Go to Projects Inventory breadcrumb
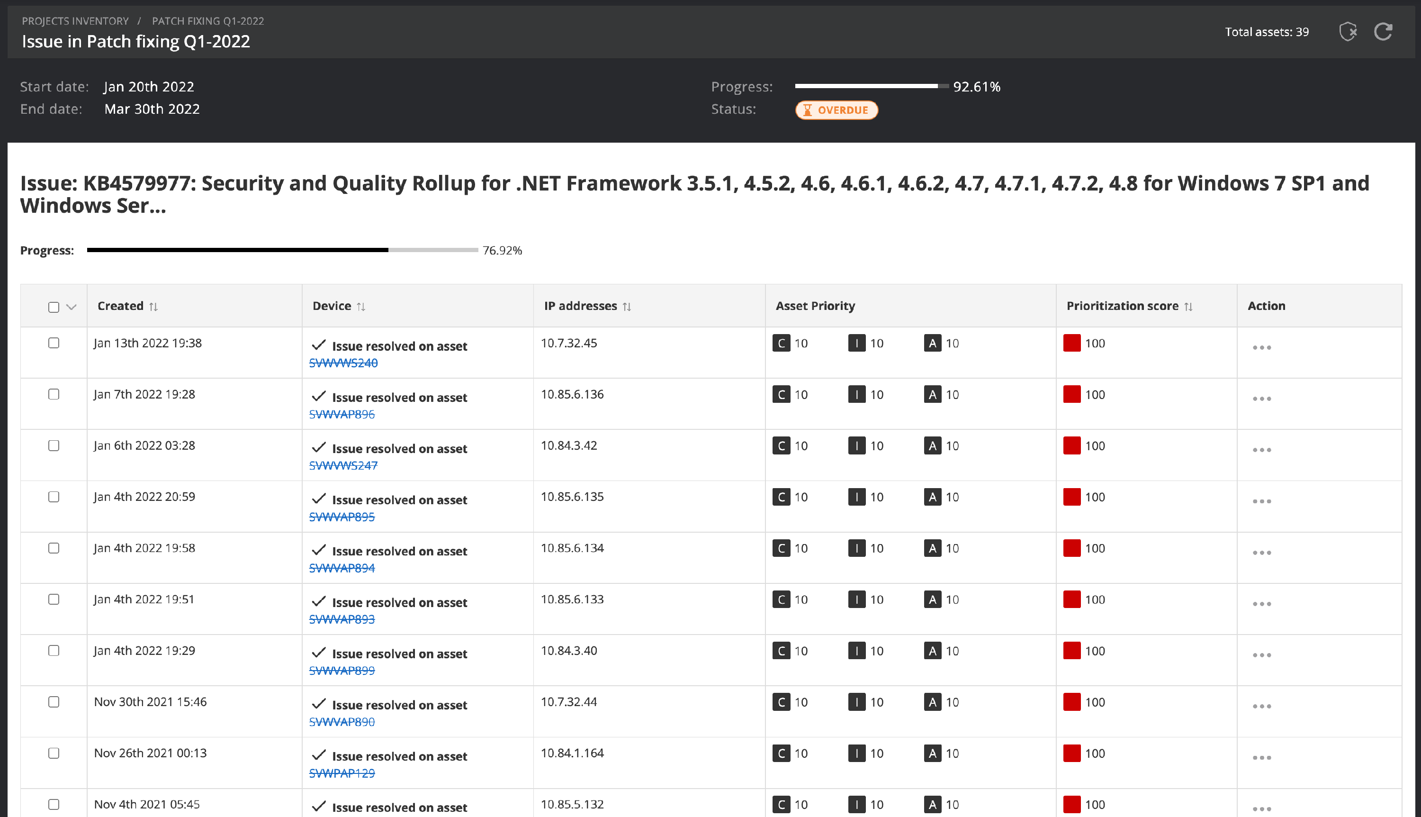1421x817 pixels. (x=75, y=21)
